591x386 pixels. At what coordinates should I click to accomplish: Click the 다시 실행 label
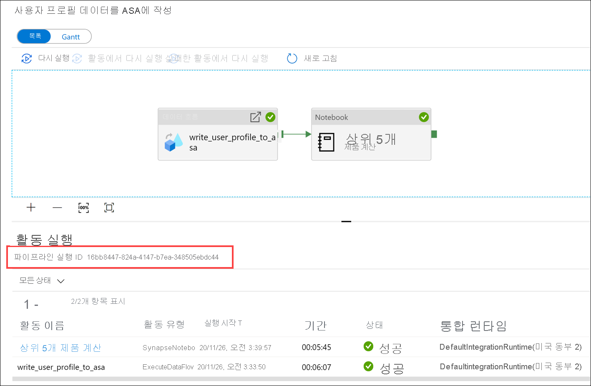[x=54, y=58]
